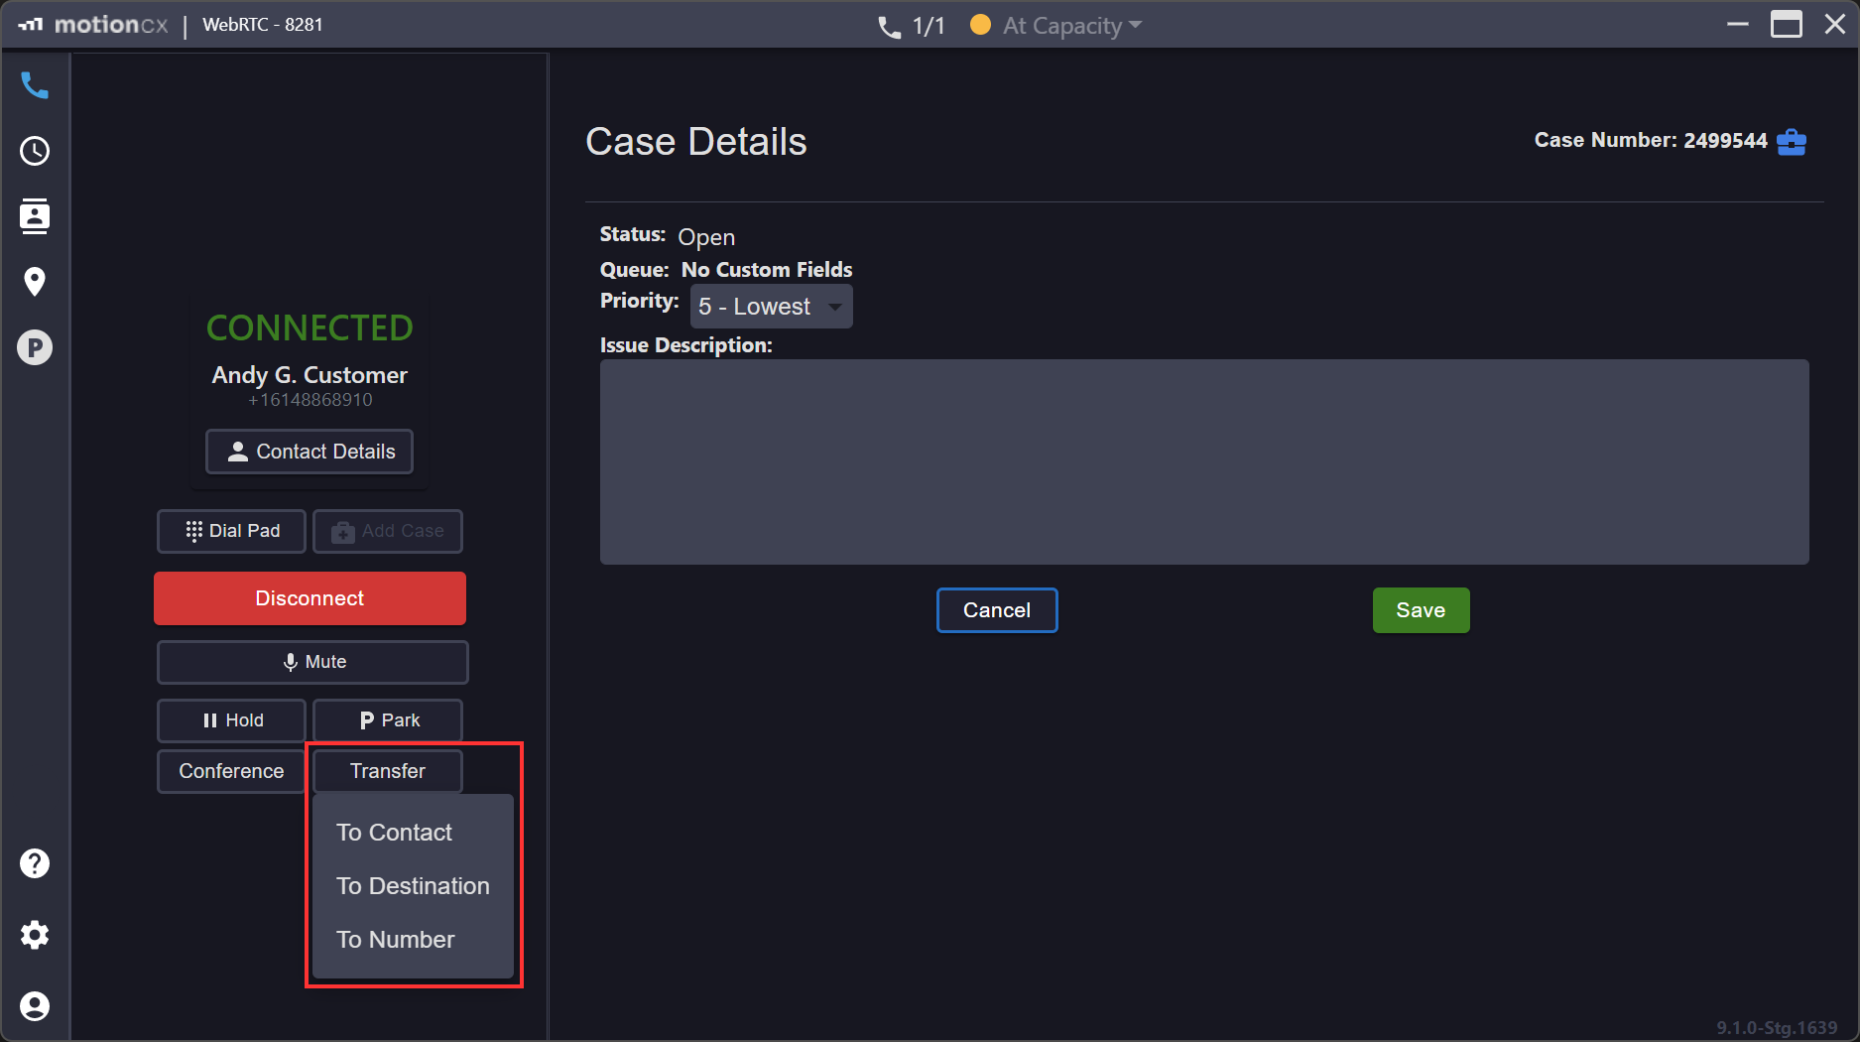1860x1042 pixels.
Task: Open the Priority 5 - Lowest dropdown
Action: pos(771,307)
